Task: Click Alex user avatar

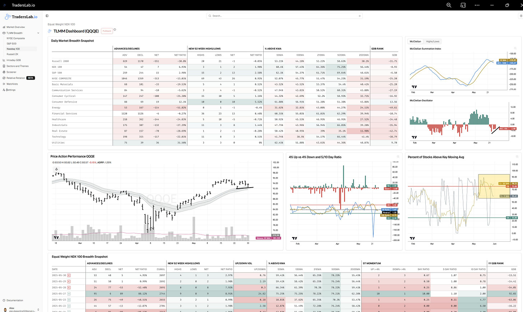Action: (5, 309)
